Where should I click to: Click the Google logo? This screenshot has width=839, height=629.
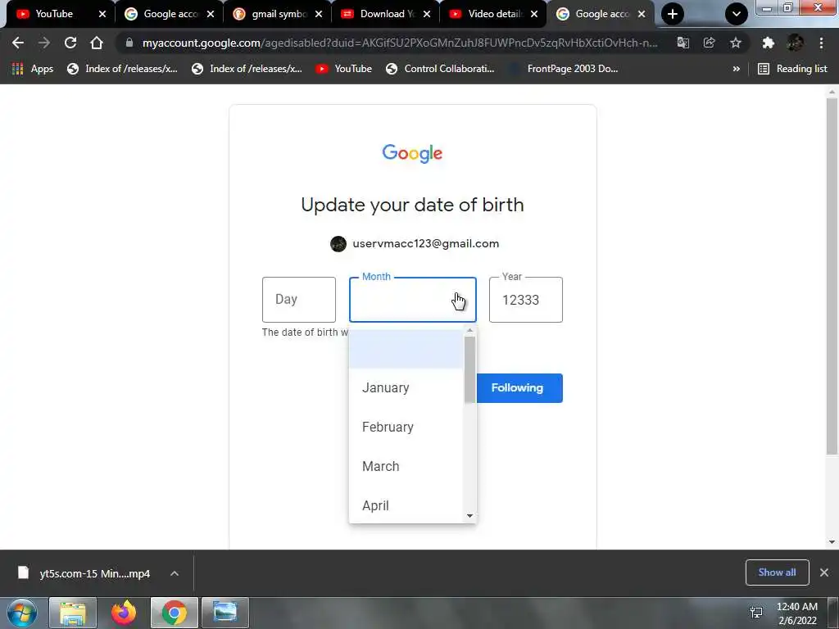pyautogui.click(x=412, y=153)
